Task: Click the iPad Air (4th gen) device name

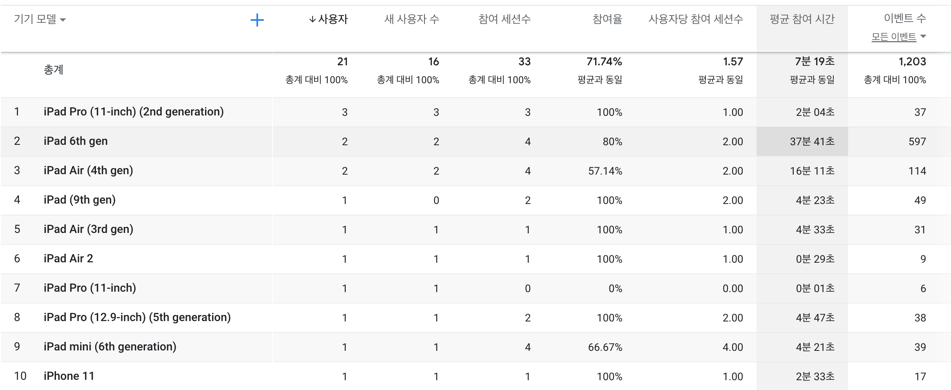Action: coord(88,171)
